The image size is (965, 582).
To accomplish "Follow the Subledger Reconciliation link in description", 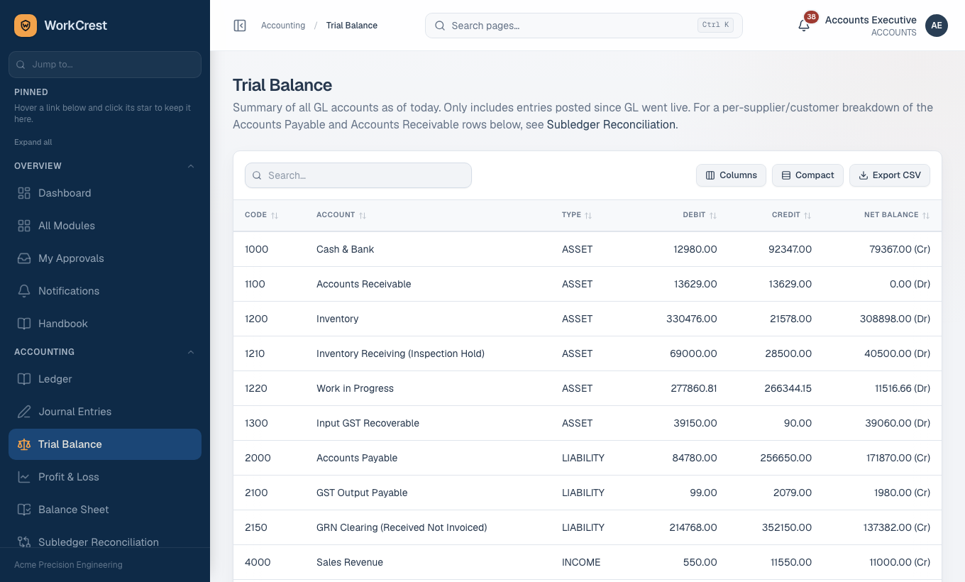I will [x=611, y=124].
